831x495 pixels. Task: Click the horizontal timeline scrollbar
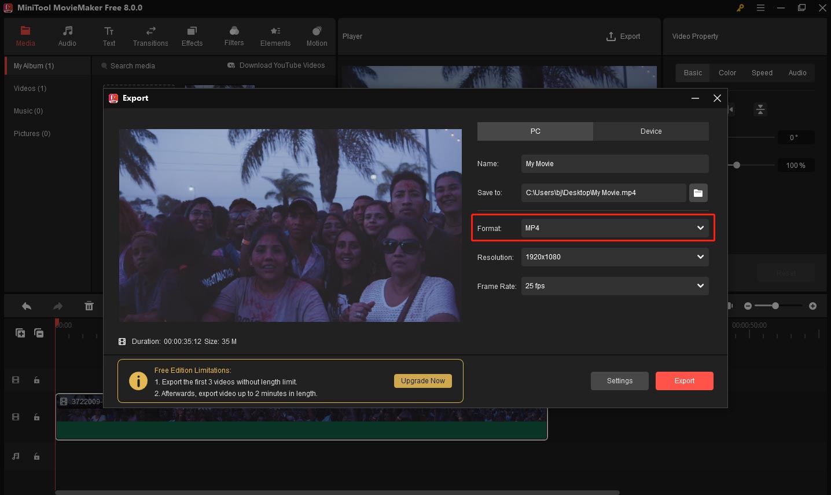click(337, 493)
